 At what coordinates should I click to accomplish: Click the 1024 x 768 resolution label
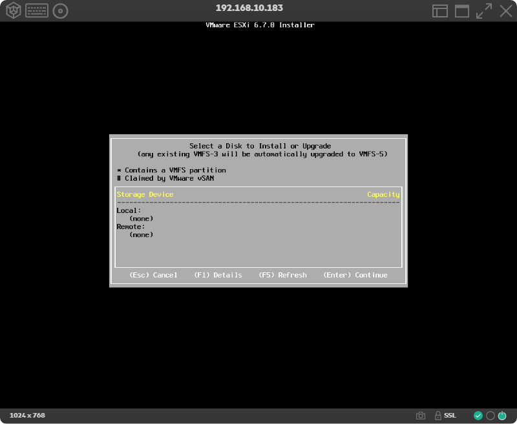tap(27, 415)
